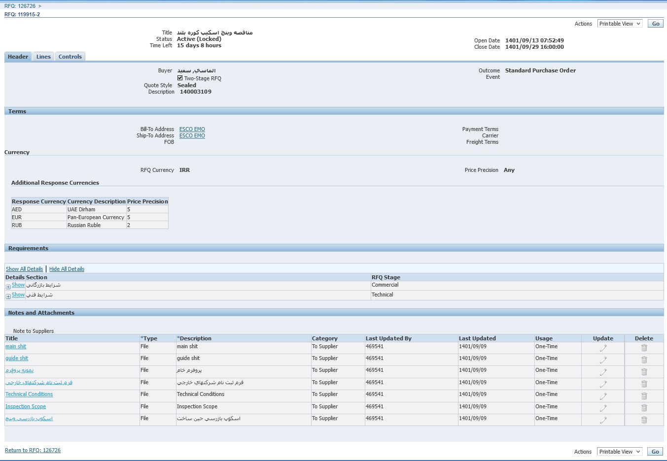667x461 pixels.
Task: Open the guide shit attachment link
Action: pyautogui.click(x=17, y=359)
